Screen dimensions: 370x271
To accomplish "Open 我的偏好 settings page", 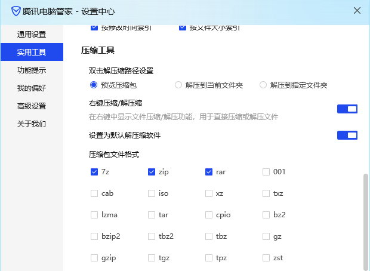I will point(32,88).
